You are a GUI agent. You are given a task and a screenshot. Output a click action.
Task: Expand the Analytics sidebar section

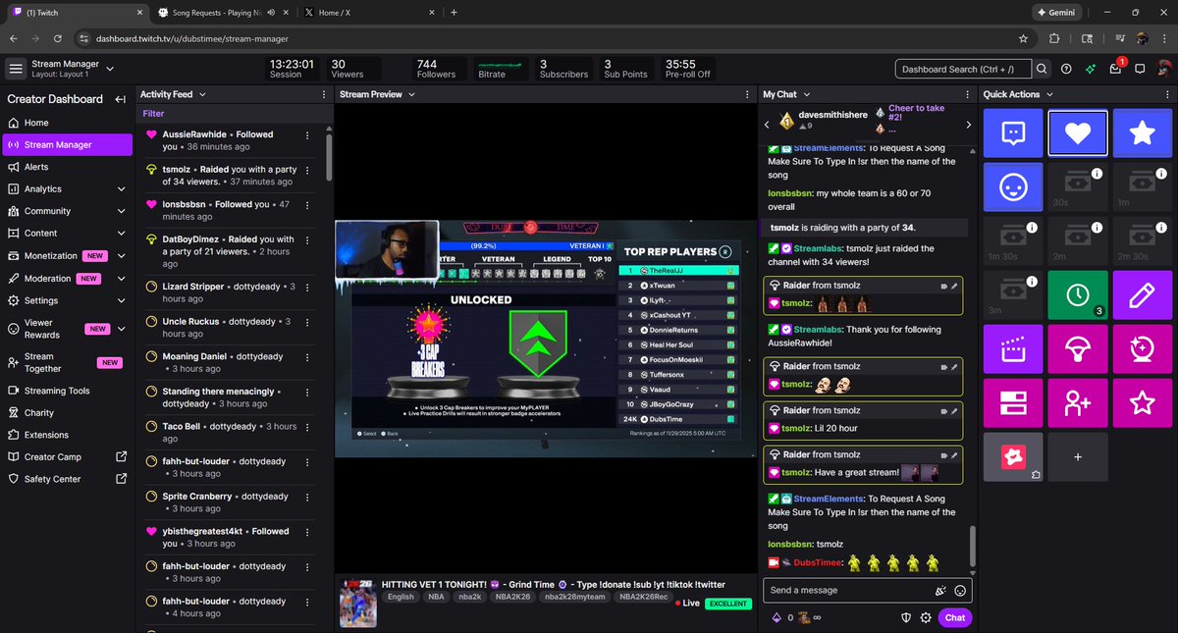(x=44, y=188)
